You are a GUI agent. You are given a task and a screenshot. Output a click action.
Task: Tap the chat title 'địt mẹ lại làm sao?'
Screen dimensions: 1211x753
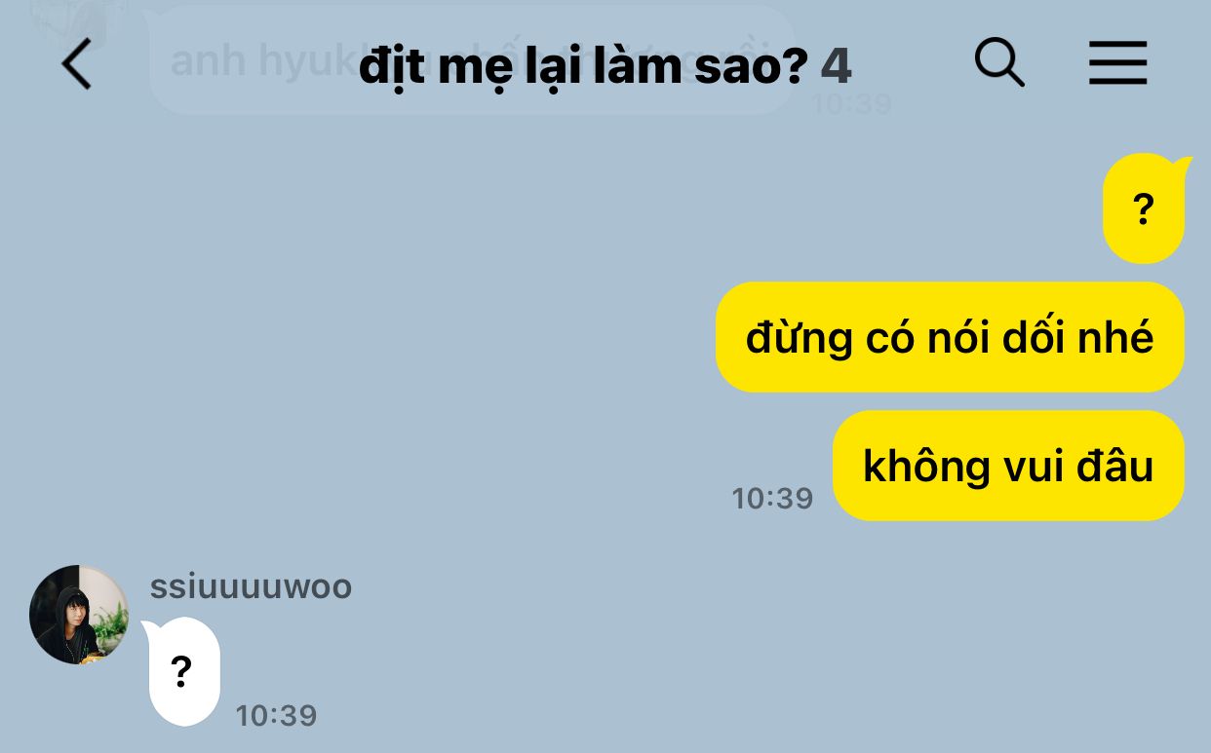(583, 67)
